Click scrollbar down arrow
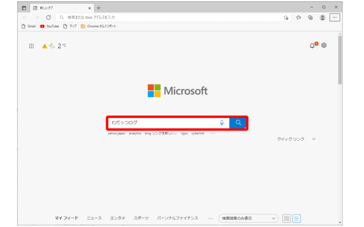 340,223
